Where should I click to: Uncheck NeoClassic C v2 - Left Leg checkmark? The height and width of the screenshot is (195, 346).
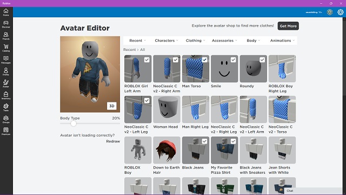[147, 101]
